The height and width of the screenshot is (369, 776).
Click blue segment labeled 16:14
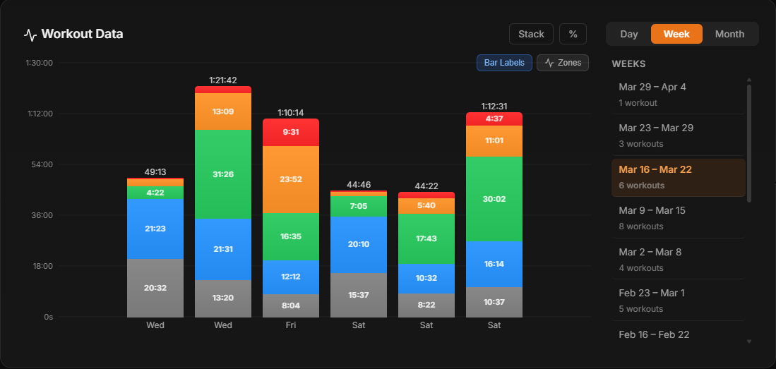tap(494, 264)
